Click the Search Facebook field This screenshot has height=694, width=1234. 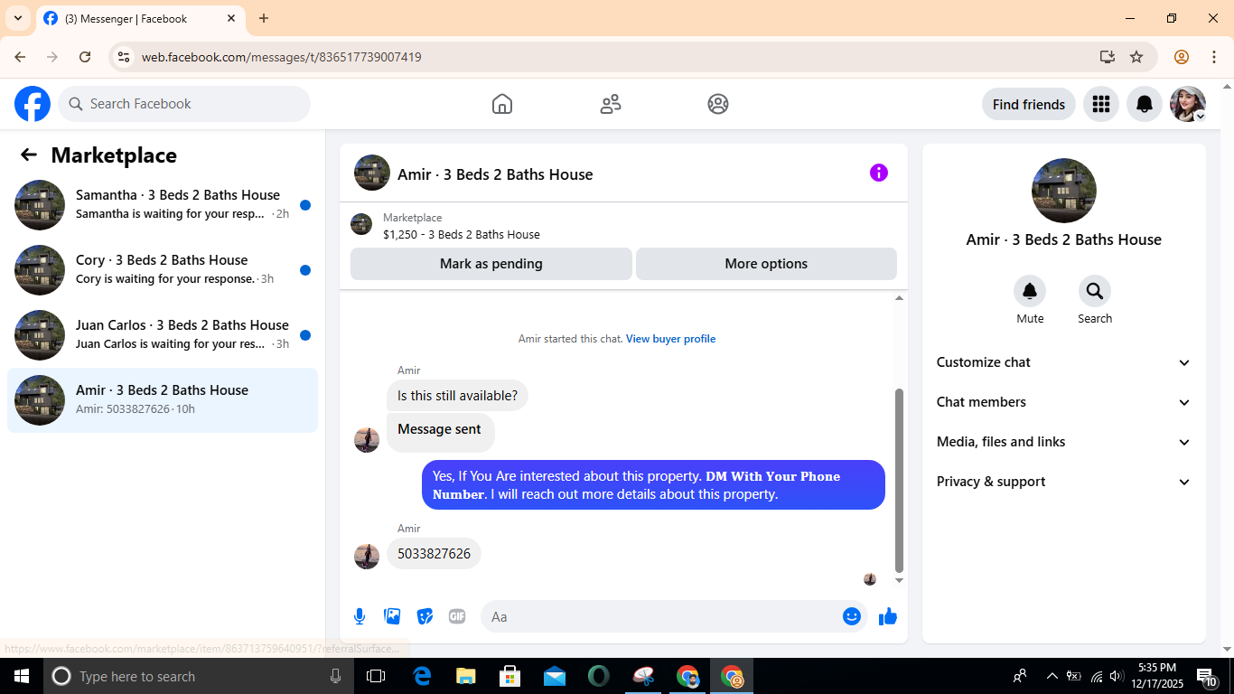pyautogui.click(x=184, y=104)
